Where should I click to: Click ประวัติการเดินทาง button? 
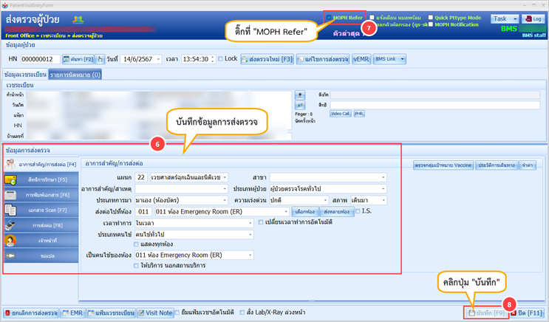(x=497, y=165)
